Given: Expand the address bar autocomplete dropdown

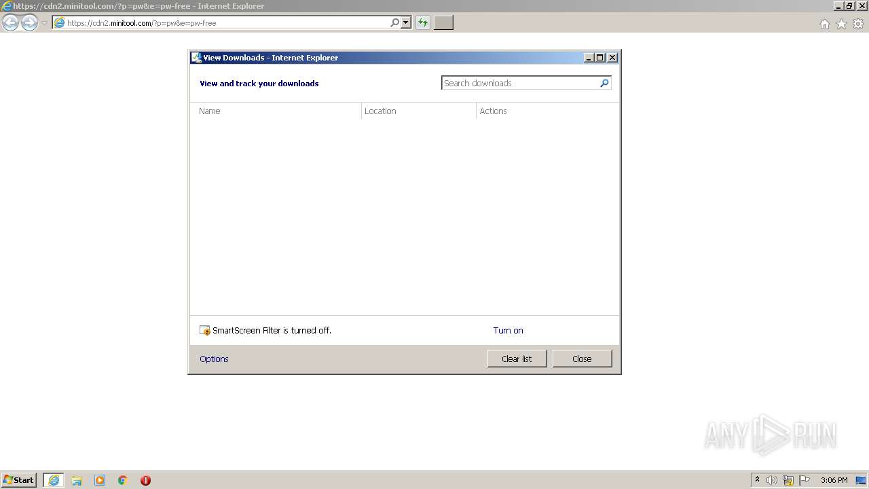Looking at the screenshot, I should coord(406,23).
